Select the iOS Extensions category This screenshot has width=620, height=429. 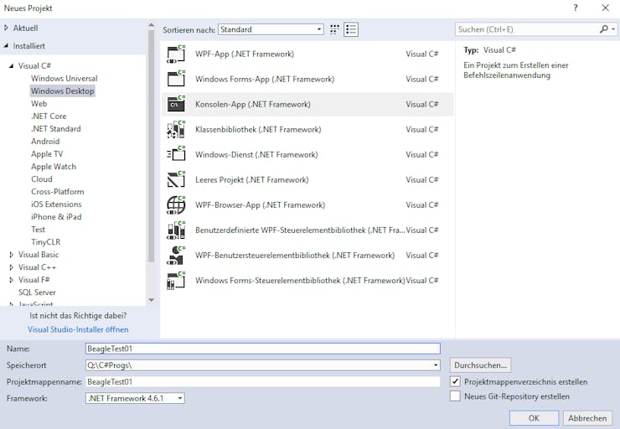coord(56,204)
